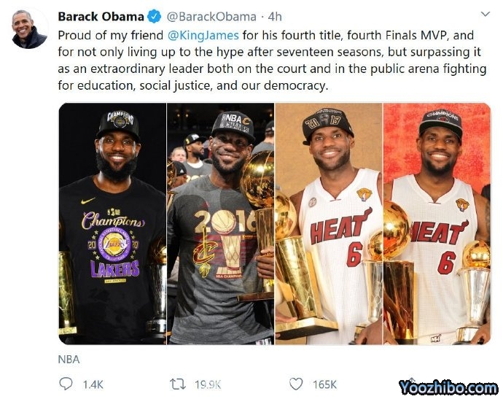Click the blue verified badge
The image size is (503, 399).
coord(155,16)
